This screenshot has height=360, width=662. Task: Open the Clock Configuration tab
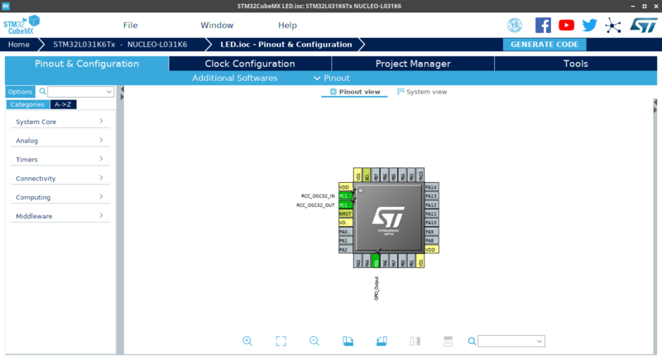pos(250,64)
